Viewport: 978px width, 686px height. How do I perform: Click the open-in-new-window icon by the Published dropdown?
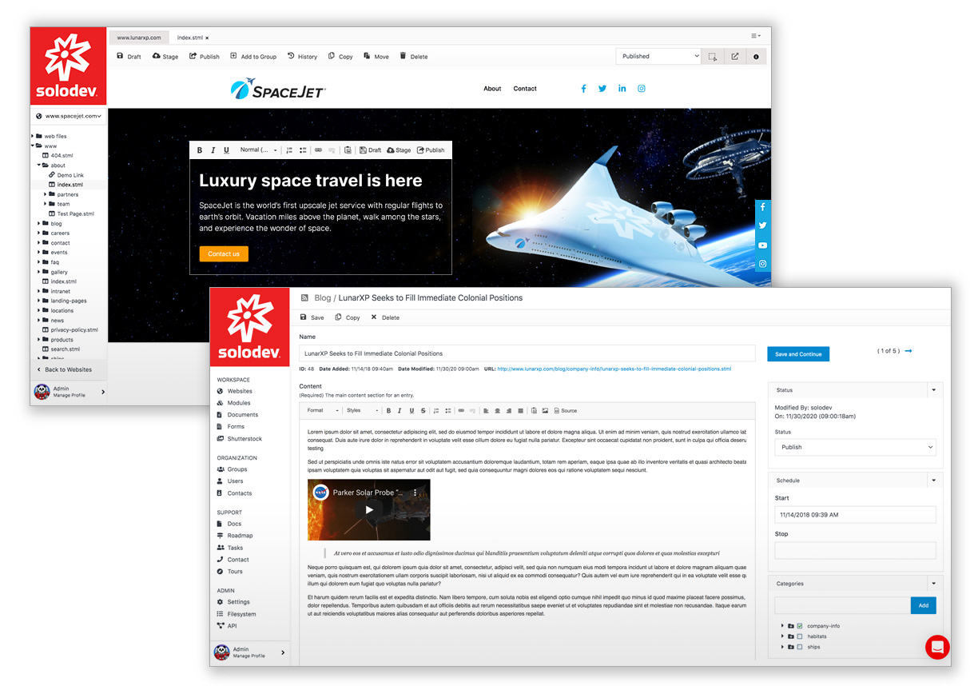pyautogui.click(x=735, y=57)
